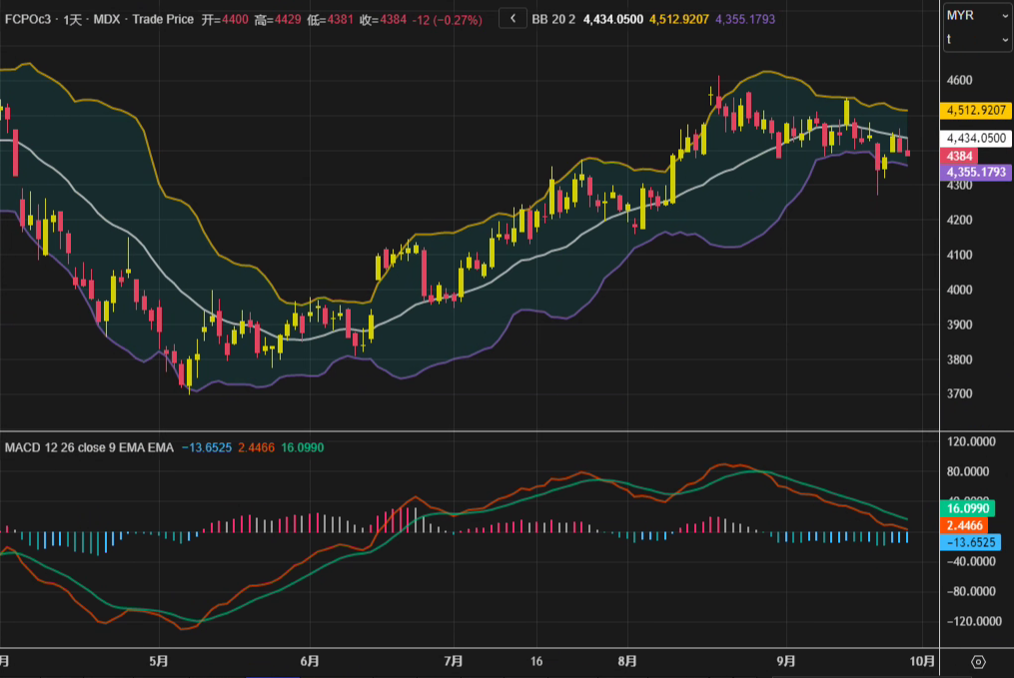Click the 5月 time axis label

point(159,661)
